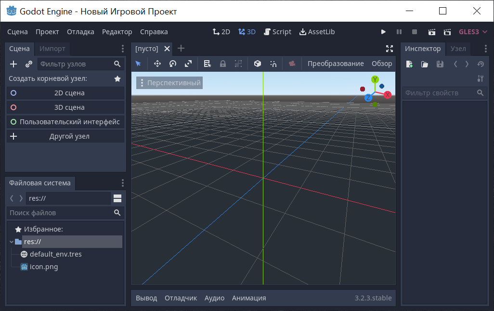The width and height of the screenshot is (494, 311).
Task: Switch to the 2D workspace
Action: (x=221, y=32)
